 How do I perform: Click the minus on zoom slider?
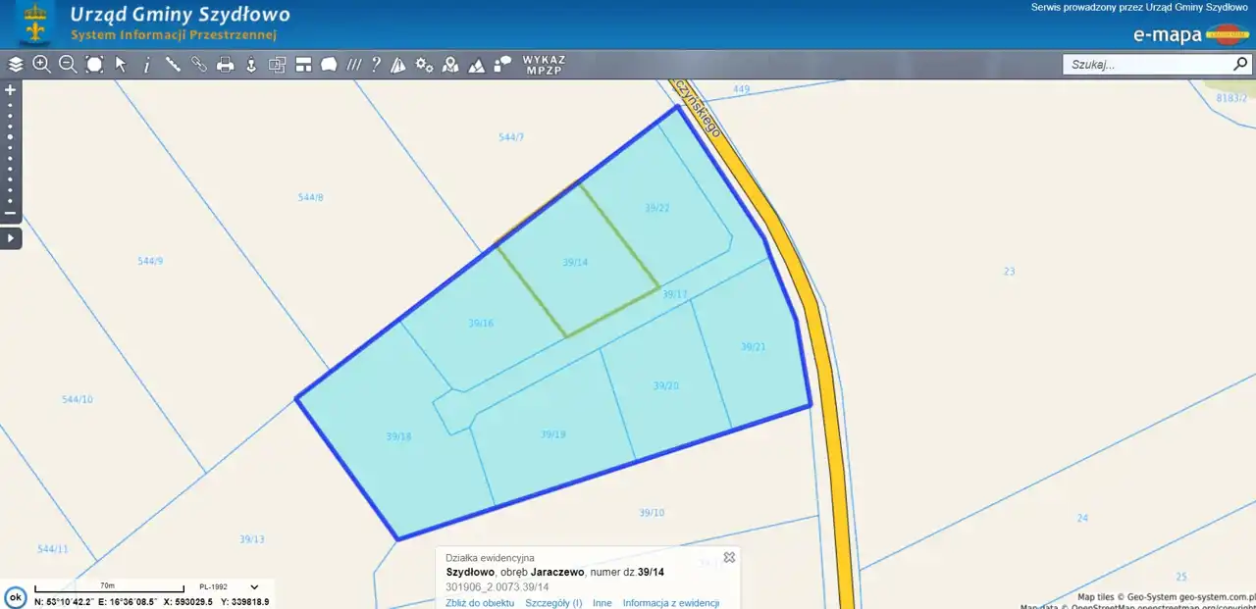coord(11,213)
